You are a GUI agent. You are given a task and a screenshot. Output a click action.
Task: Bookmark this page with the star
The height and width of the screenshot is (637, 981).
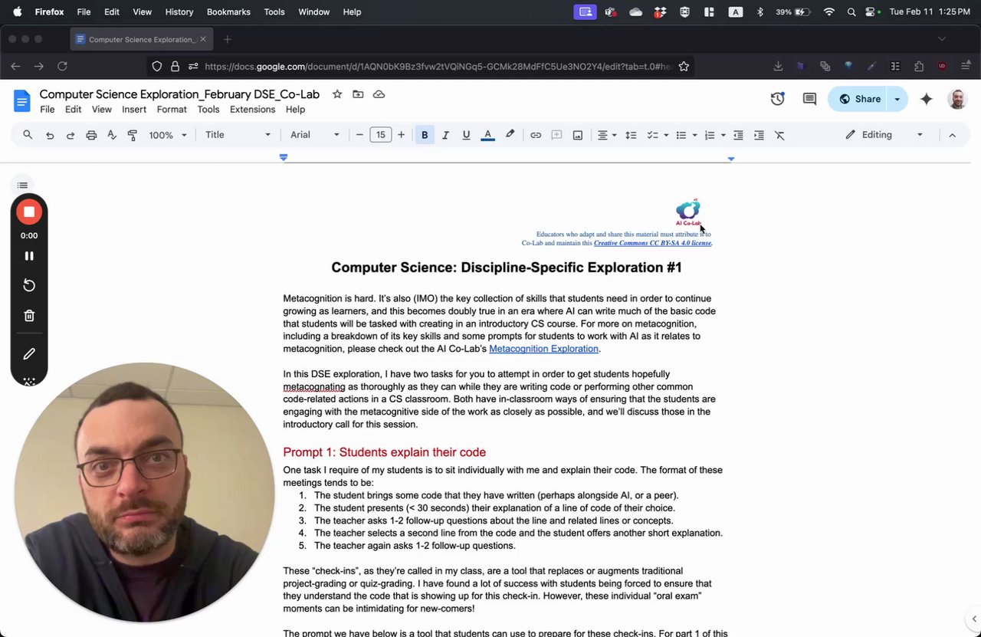684,67
